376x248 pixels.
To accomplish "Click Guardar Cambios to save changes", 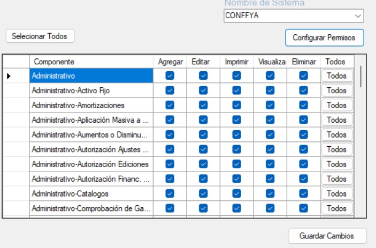I will (327, 236).
